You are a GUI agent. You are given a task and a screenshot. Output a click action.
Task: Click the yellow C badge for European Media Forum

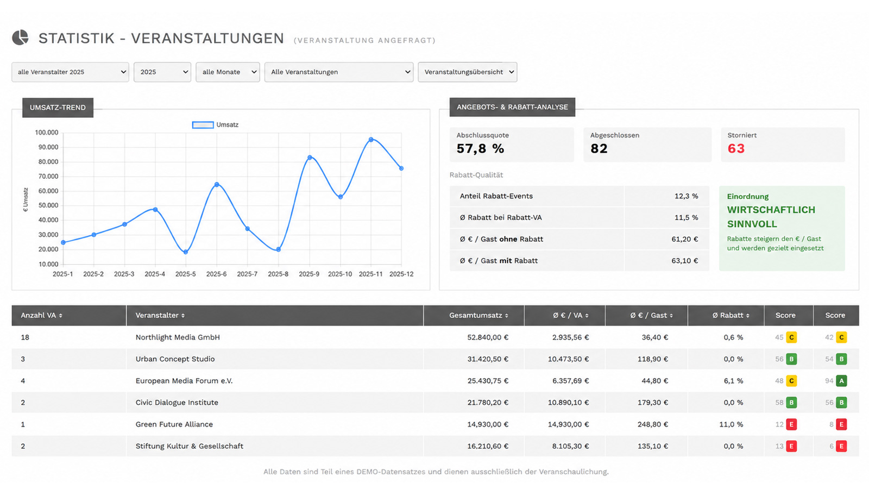coord(791,381)
